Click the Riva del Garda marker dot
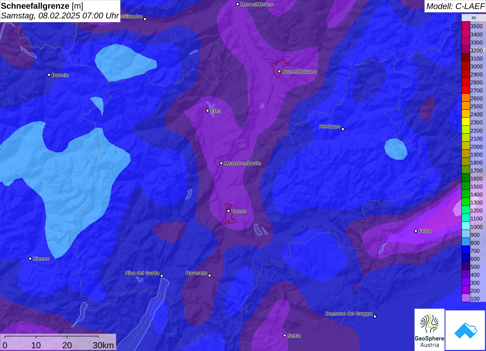Viewport: 486px width, 351px height. point(162,276)
